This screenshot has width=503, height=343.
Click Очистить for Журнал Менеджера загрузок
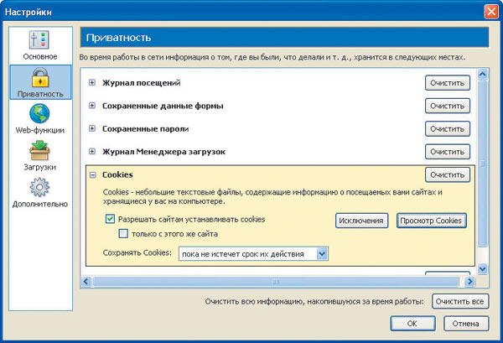(x=448, y=152)
